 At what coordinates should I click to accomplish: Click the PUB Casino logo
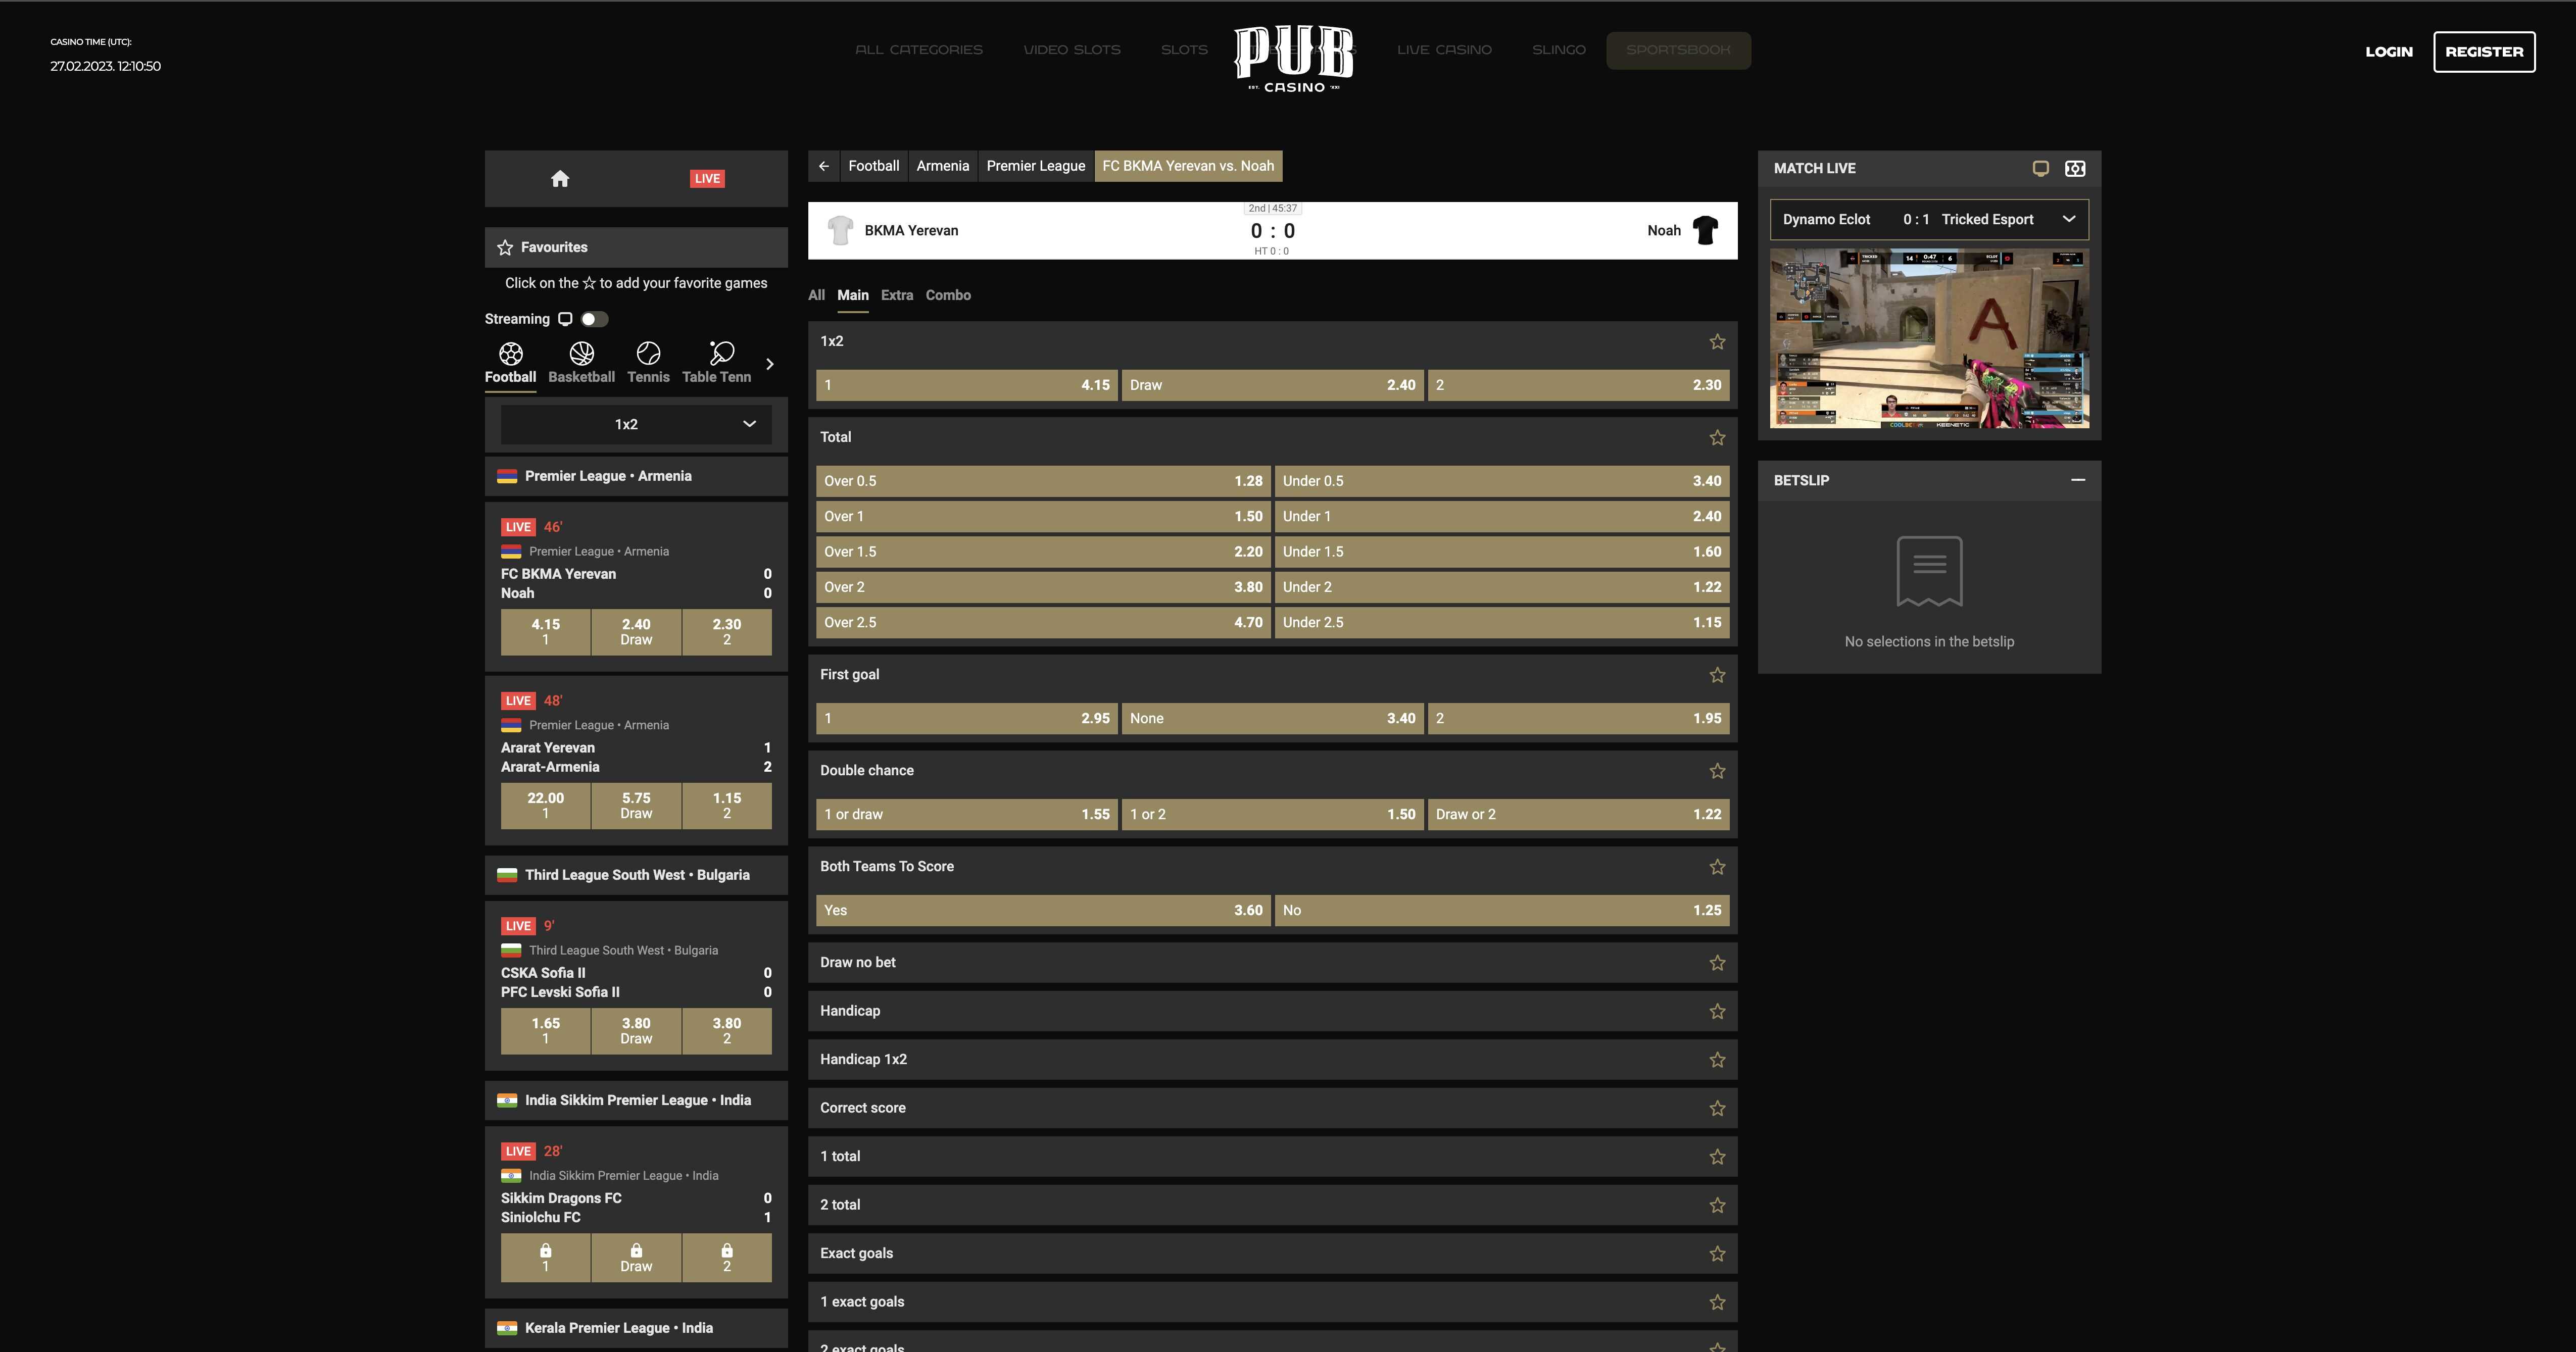pos(1293,57)
